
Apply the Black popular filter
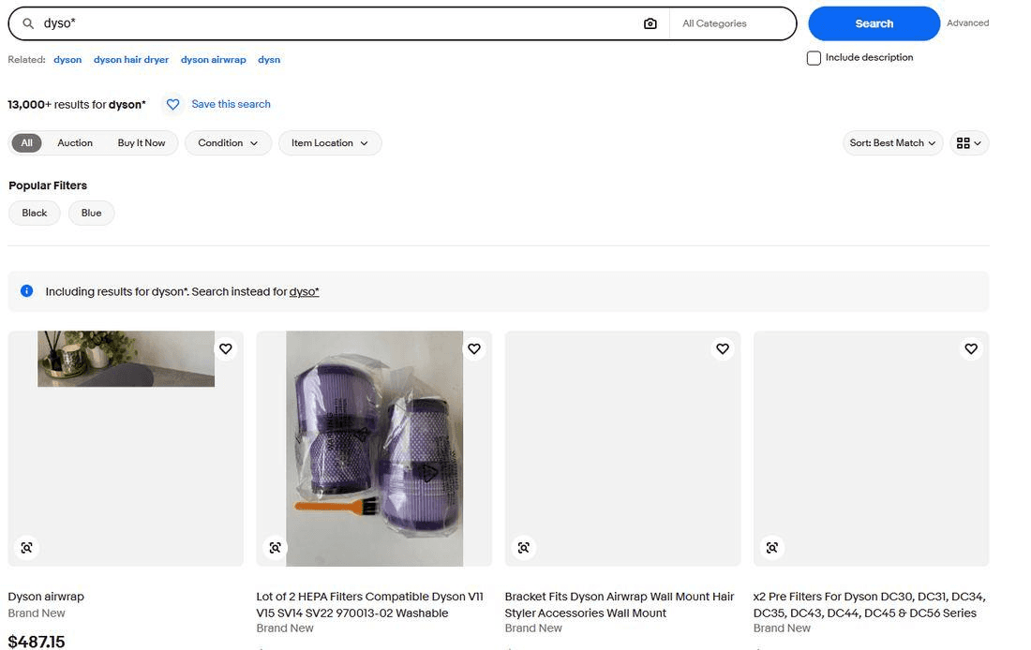pos(34,213)
